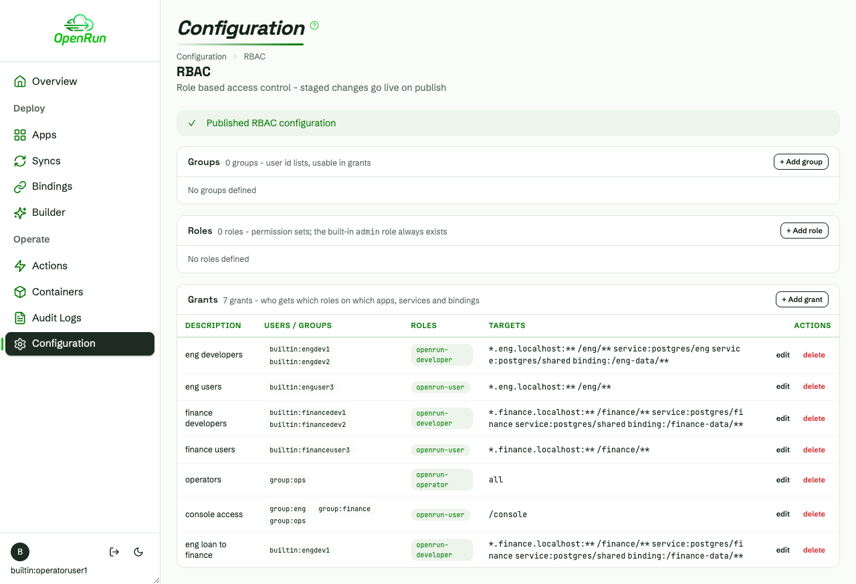This screenshot has width=856, height=584.
Task: Edit the console access grant
Action: tap(783, 515)
